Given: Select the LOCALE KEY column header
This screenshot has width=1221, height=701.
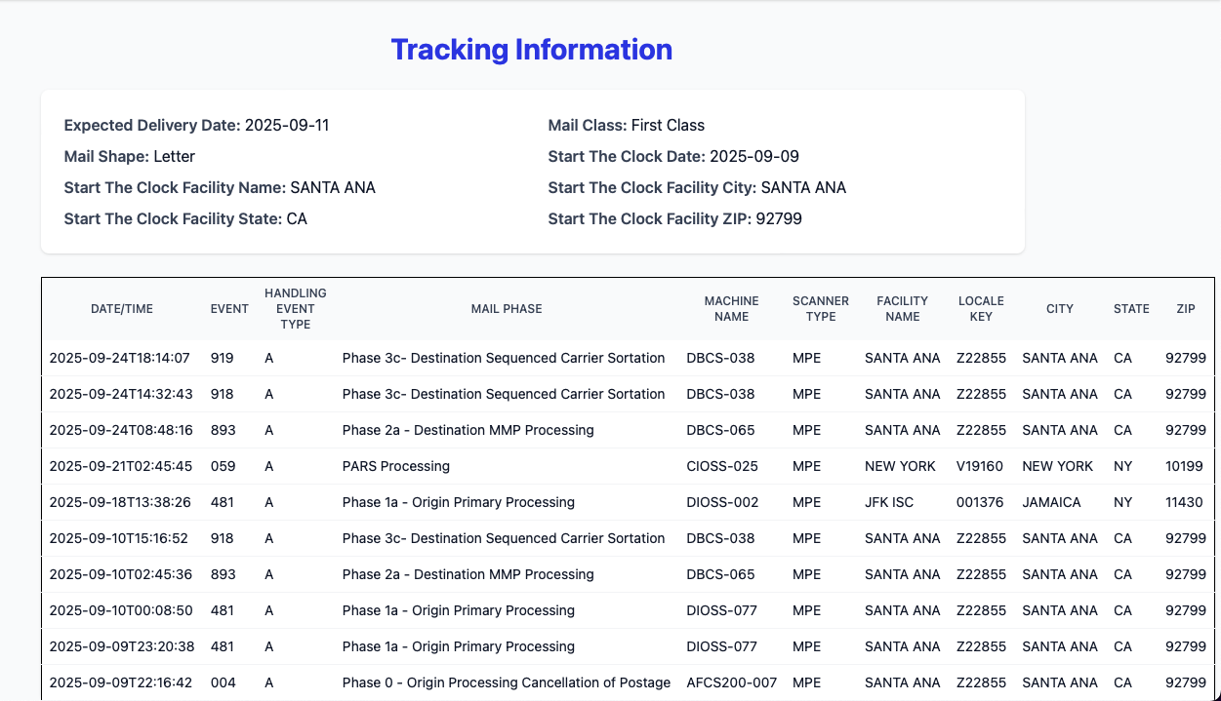Looking at the screenshot, I should pos(981,309).
